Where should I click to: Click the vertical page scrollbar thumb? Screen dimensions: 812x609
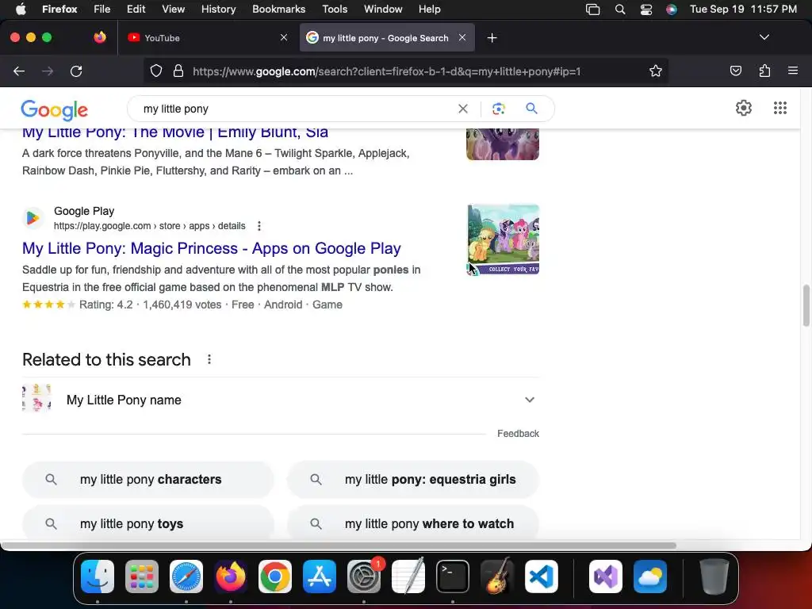coord(806,305)
